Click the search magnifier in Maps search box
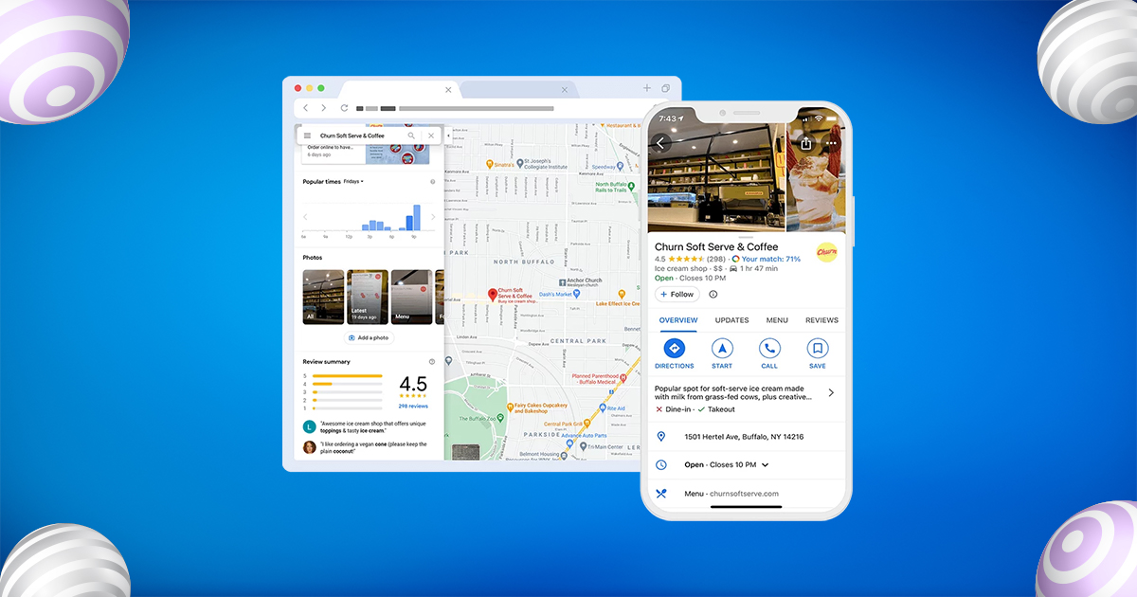The width and height of the screenshot is (1137, 597). [411, 136]
